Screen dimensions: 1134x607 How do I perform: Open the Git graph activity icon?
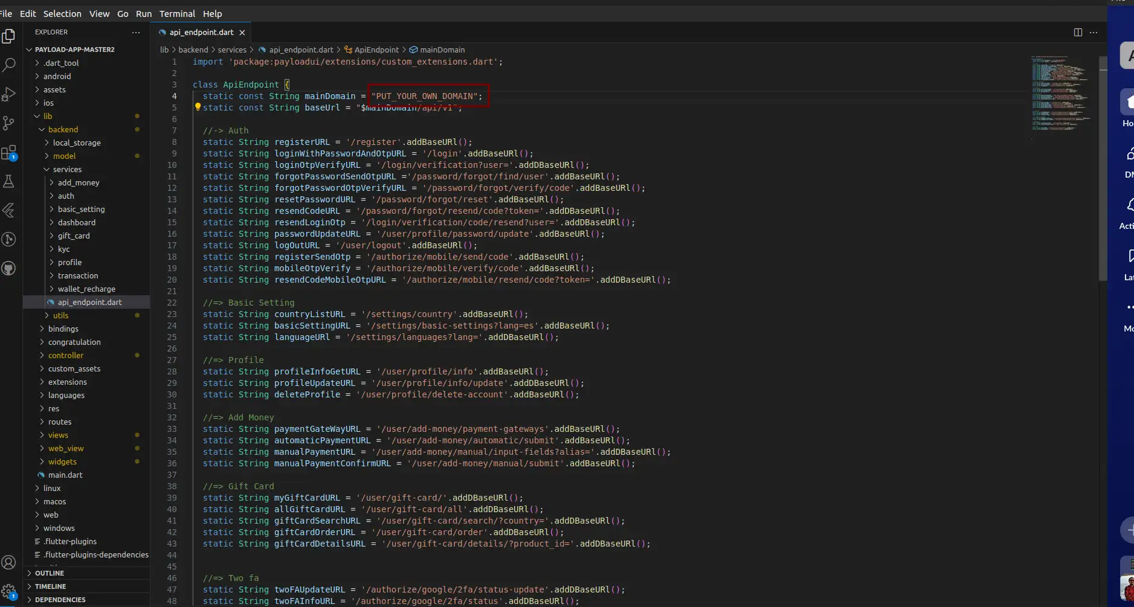point(9,239)
